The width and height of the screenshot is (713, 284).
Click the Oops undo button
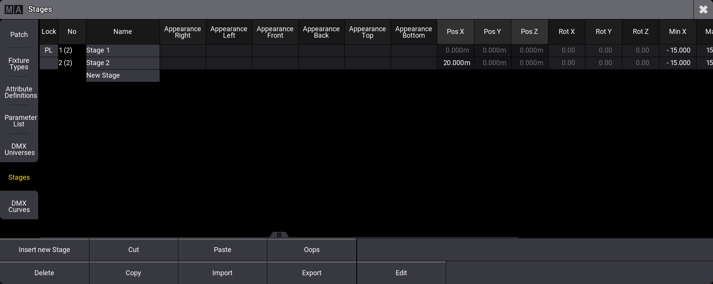pos(312,250)
